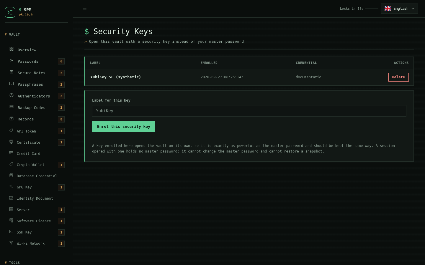Focus the Label for this key field

pos(249,111)
